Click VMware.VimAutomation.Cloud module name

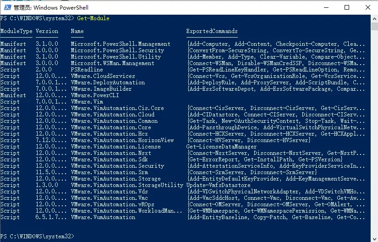click(x=113, y=115)
